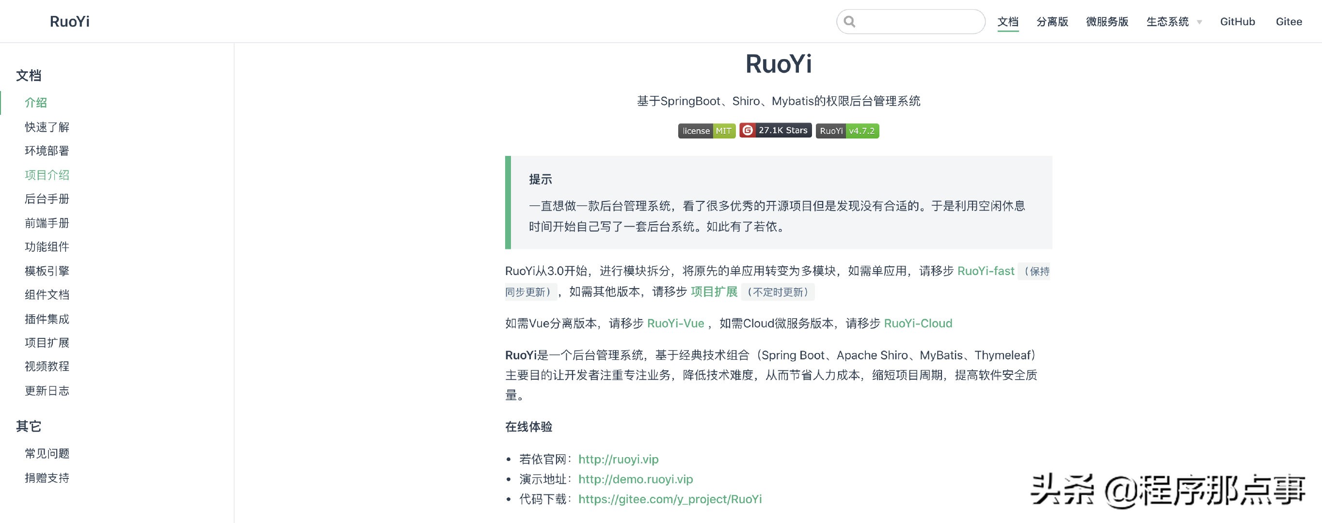Select 快速了解 in the sidebar
The height and width of the screenshot is (523, 1322).
47,127
